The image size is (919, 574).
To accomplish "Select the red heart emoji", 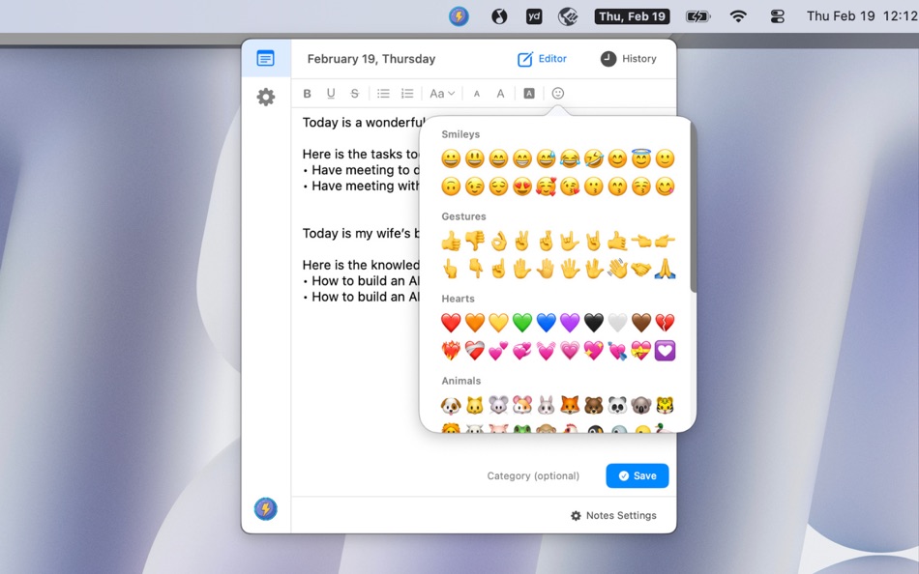I will (451, 322).
